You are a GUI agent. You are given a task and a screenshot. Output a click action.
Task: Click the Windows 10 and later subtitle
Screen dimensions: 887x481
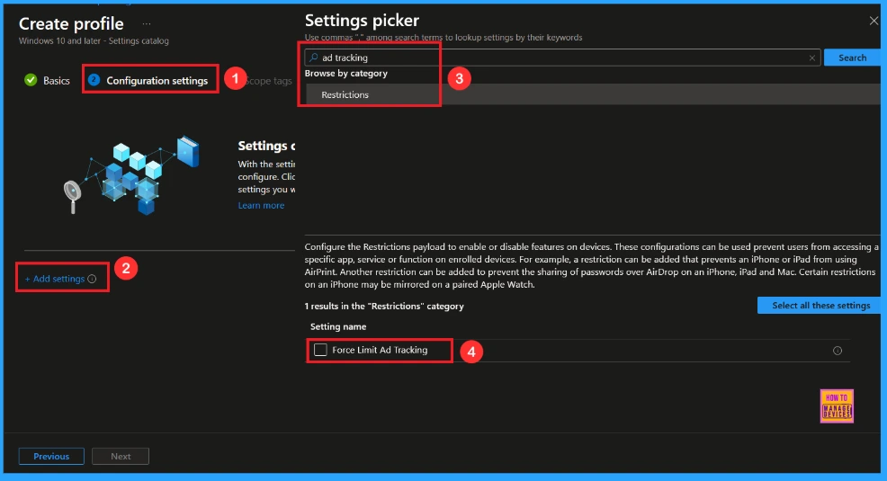(94, 40)
